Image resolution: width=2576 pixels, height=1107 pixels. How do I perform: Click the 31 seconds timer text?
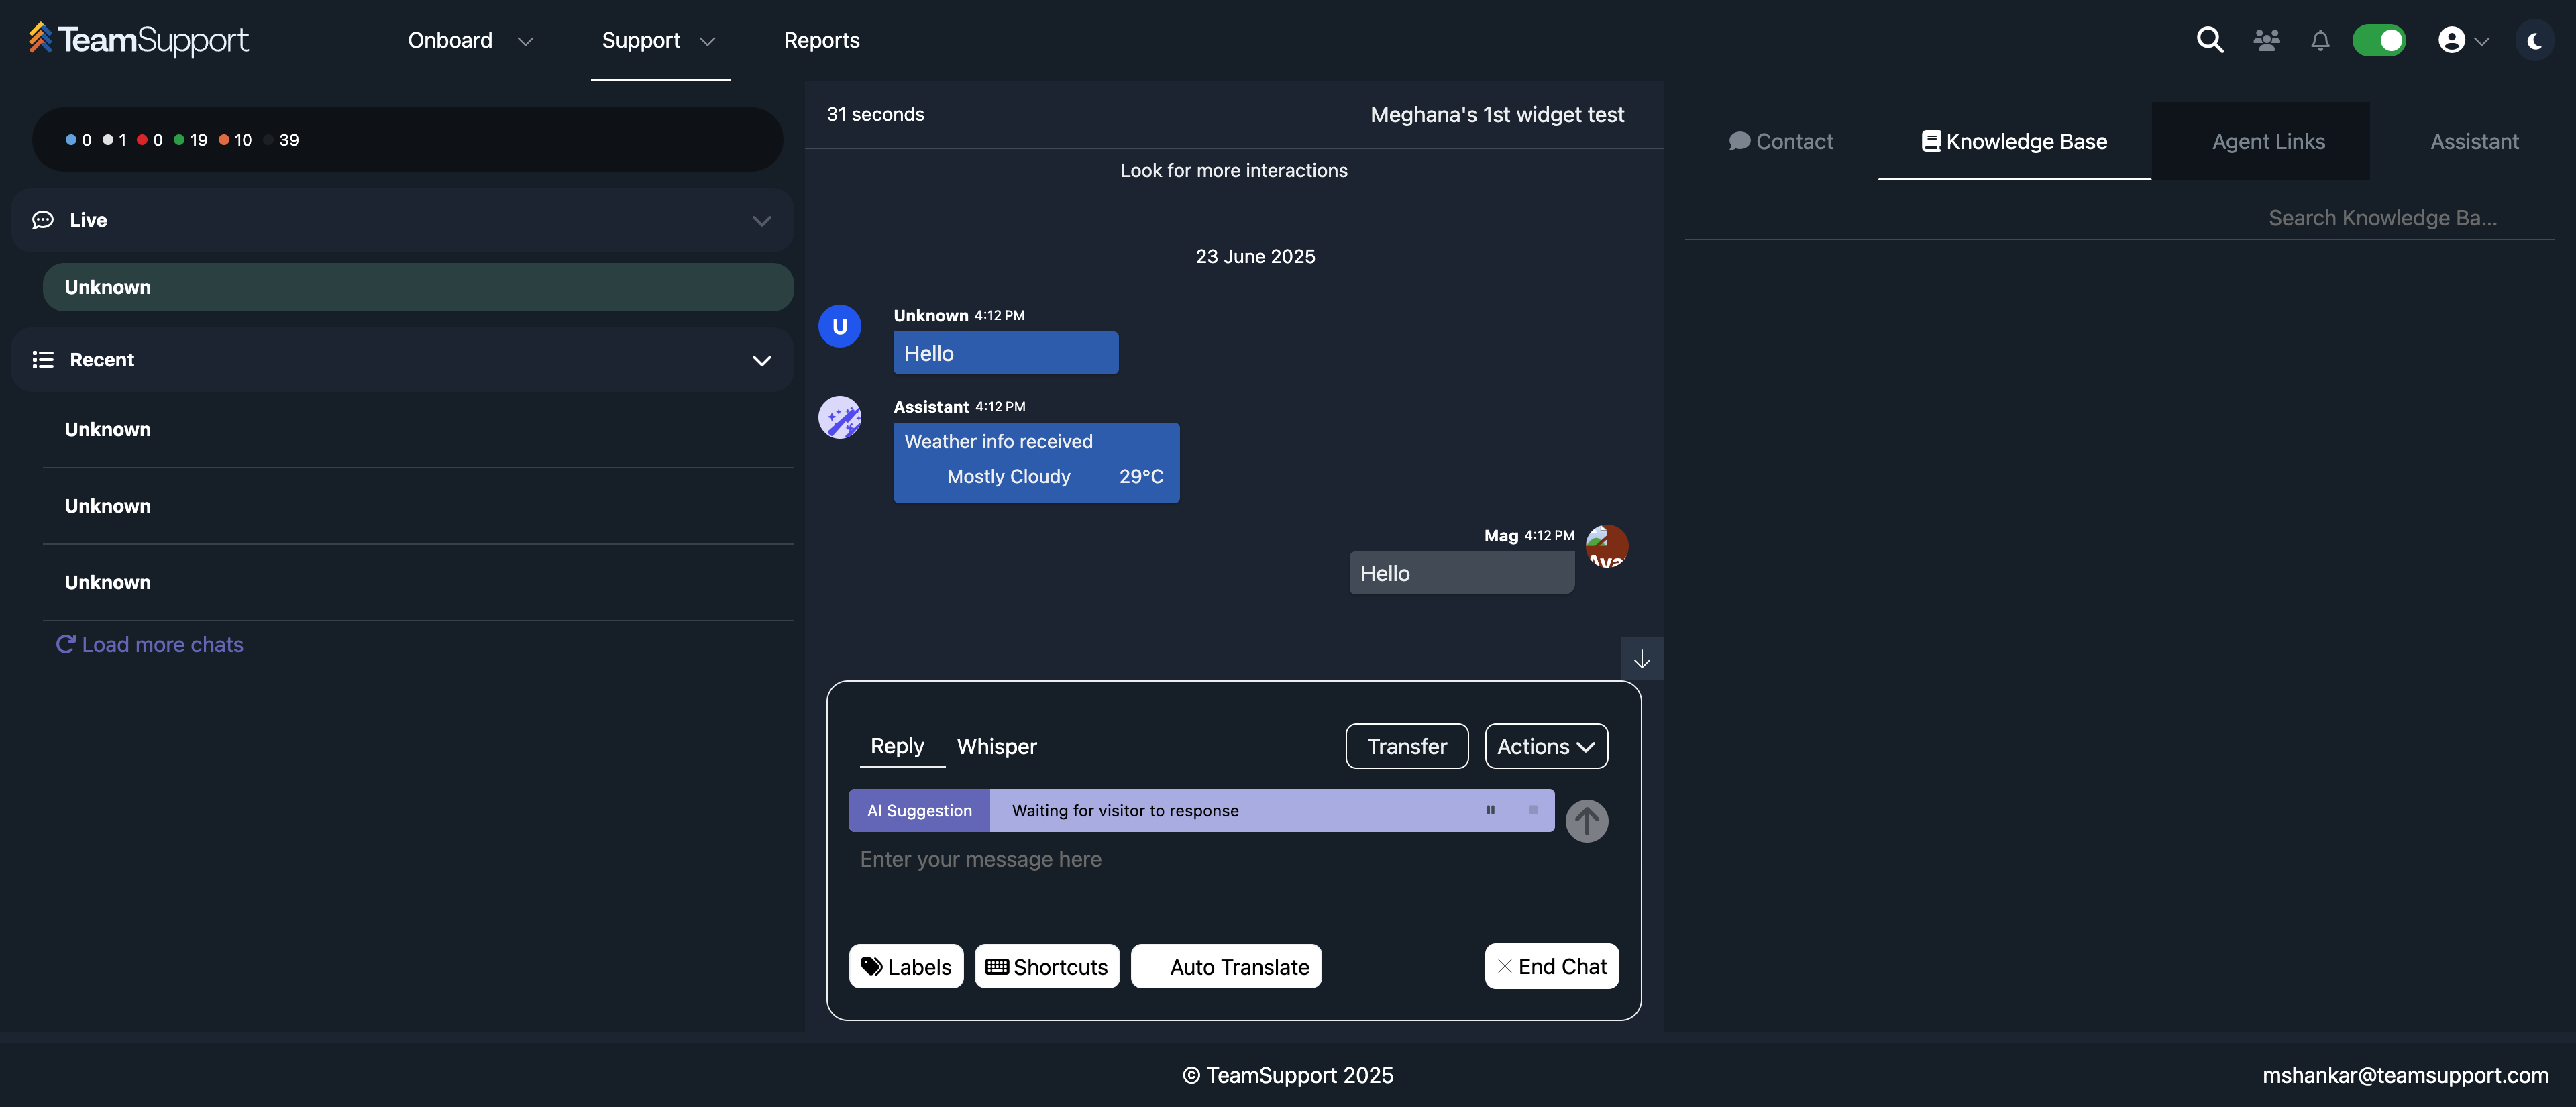(875, 114)
